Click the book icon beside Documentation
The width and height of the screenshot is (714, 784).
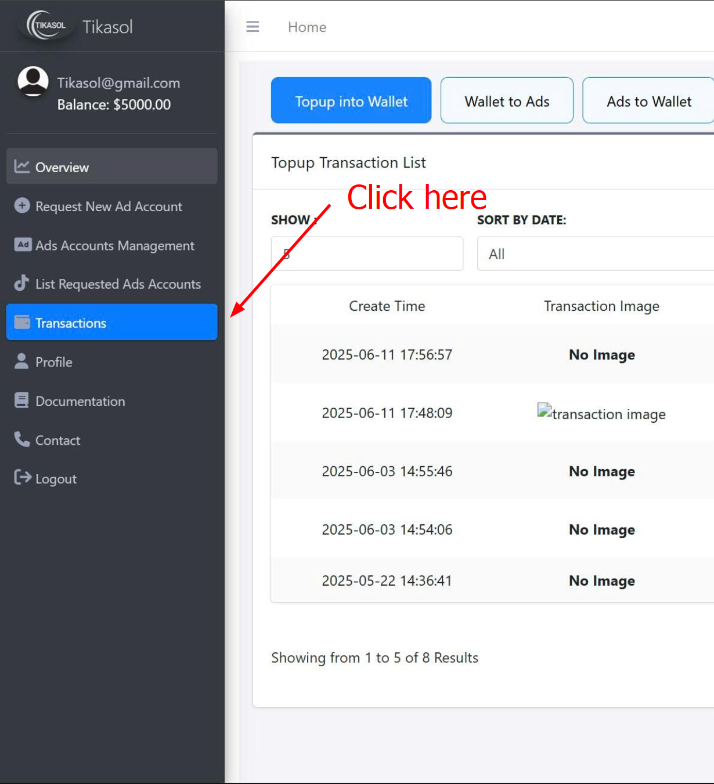[x=21, y=400]
